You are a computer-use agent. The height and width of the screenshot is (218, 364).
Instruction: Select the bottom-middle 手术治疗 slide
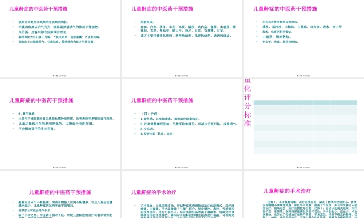coord(182,198)
